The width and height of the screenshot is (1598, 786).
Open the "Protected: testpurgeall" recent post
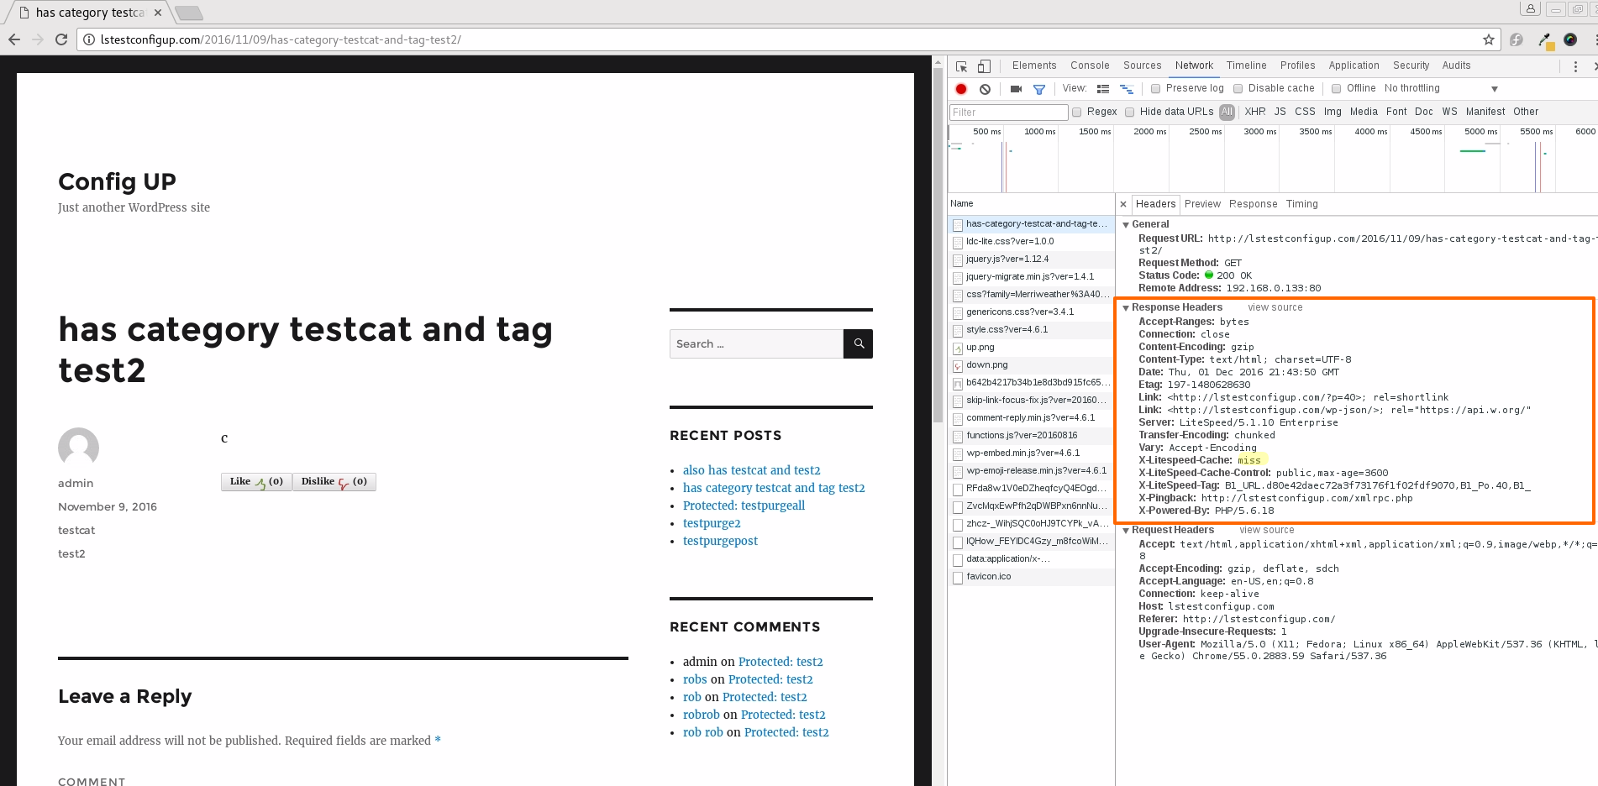click(x=744, y=506)
